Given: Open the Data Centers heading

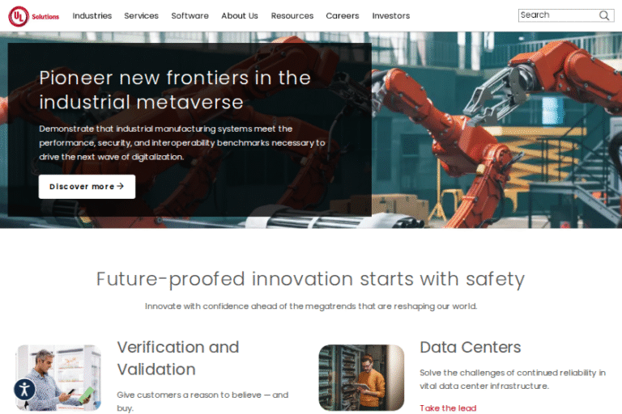Looking at the screenshot, I should pos(470,347).
